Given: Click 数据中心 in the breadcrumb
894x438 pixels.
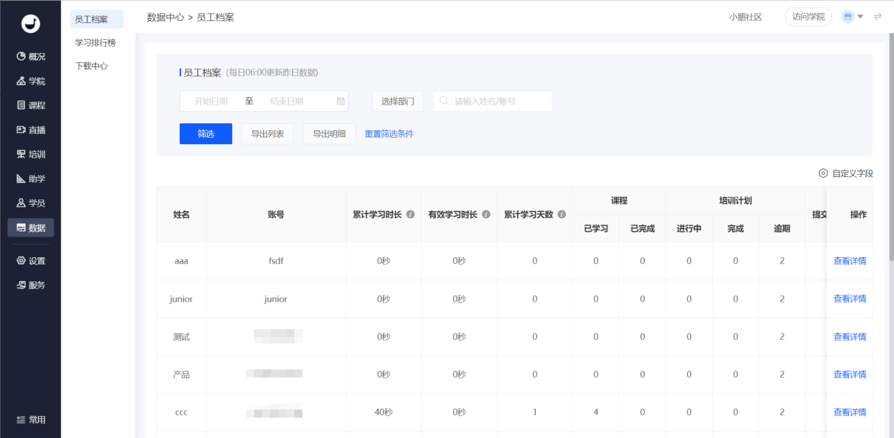Looking at the screenshot, I should pyautogui.click(x=166, y=17).
